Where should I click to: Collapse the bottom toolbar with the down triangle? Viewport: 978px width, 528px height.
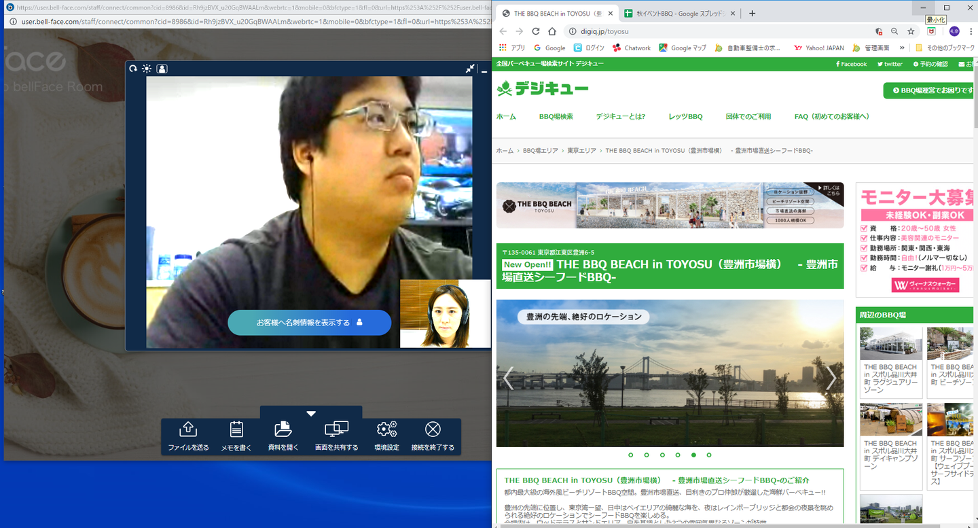point(311,413)
